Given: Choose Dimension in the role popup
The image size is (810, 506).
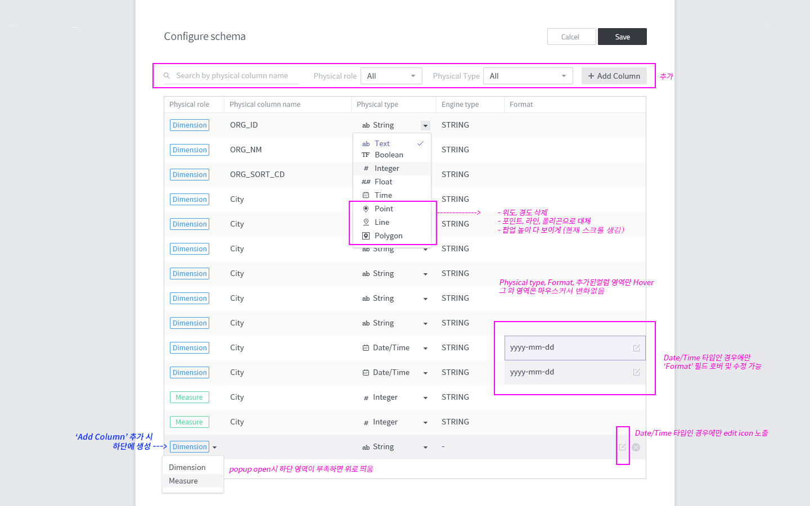Looking at the screenshot, I should (x=193, y=467).
